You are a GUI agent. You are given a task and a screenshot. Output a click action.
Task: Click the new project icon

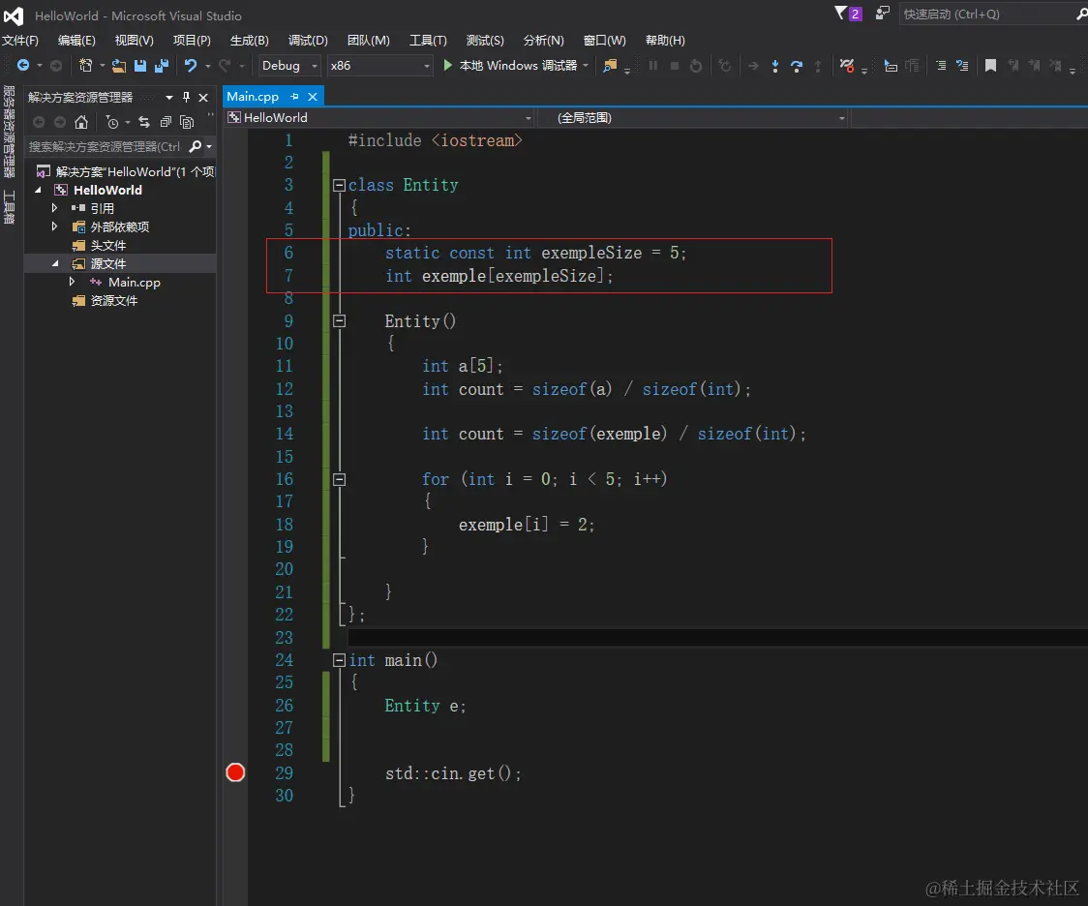click(x=85, y=65)
